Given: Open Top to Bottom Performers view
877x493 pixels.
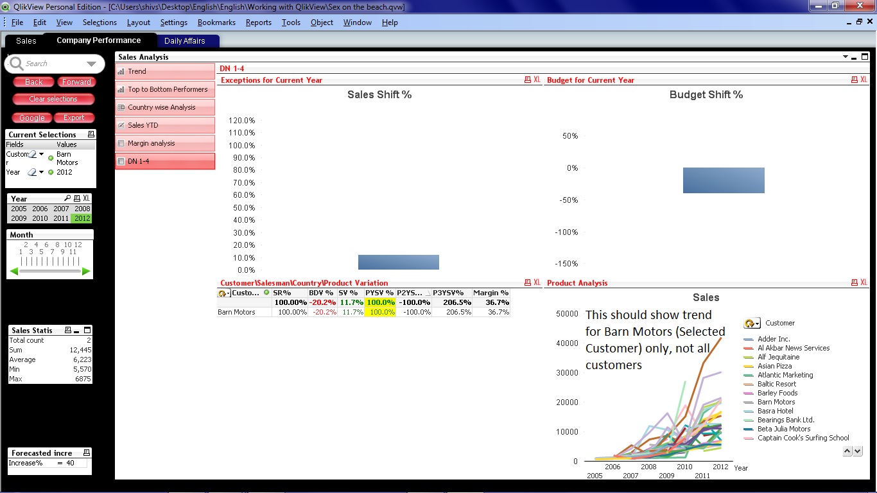Looking at the screenshot, I should tap(165, 89).
